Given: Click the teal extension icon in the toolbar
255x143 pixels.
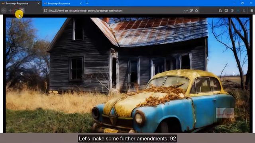Looking at the screenshot, I should click(x=238, y=11).
